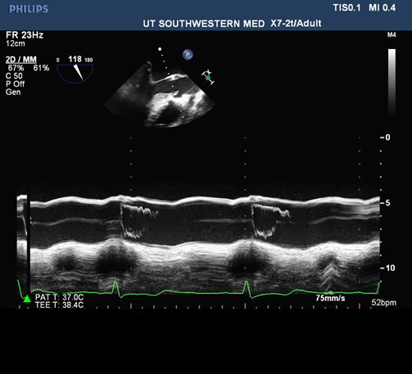Click the M-mode cursor origin dot
412x374 pixels.
pyautogui.click(x=160, y=49)
